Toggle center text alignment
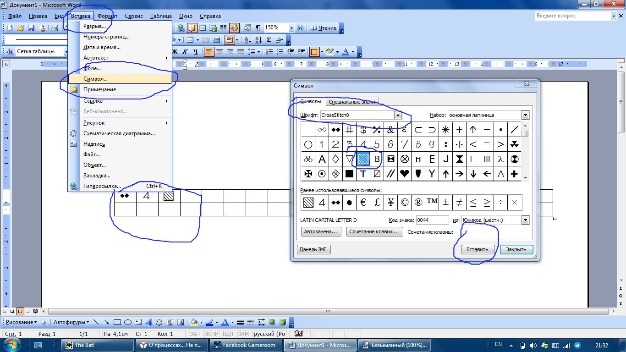This screenshot has height=352, width=626. tap(220, 52)
